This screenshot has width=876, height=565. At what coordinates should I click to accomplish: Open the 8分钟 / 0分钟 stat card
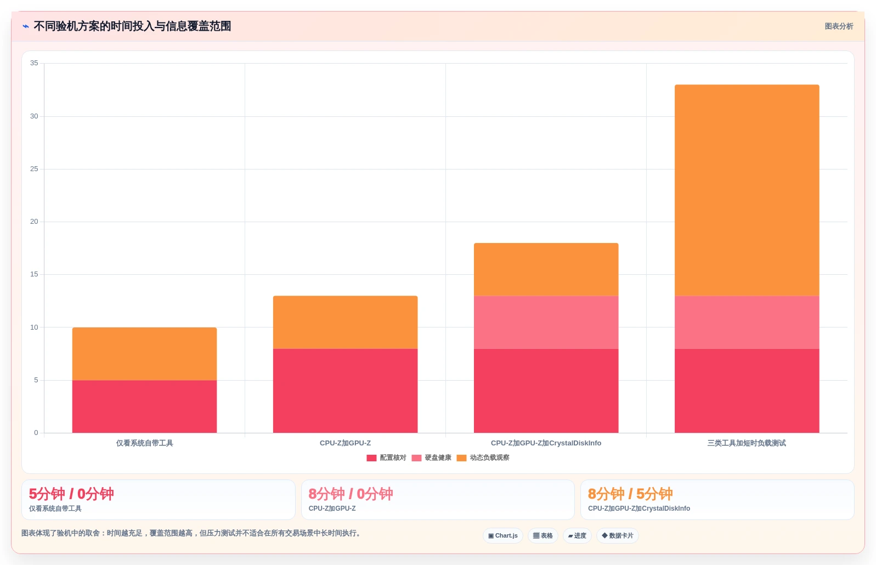pos(438,500)
